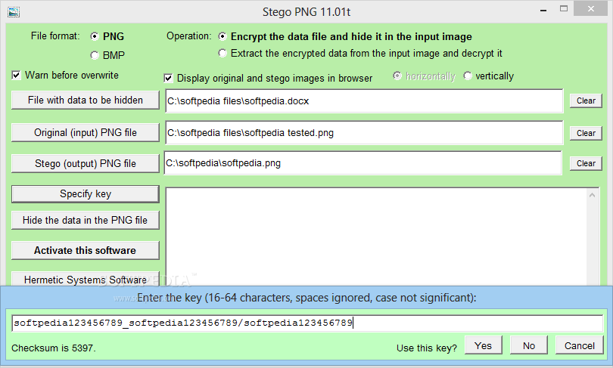
Task: Click inside the large message log area
Action: (x=376, y=237)
